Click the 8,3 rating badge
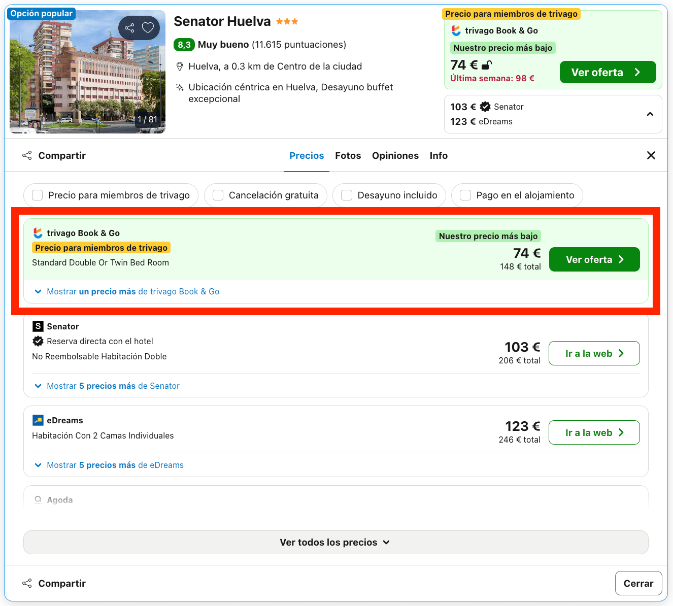Screen dimensions: 673x606 point(184,45)
